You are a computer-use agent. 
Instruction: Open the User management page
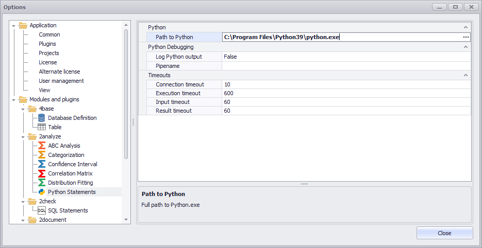tap(61, 81)
